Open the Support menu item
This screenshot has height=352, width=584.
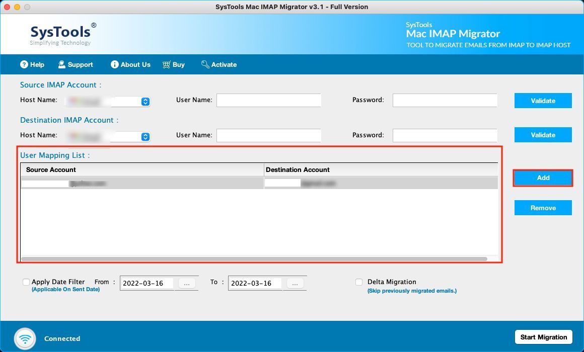pos(75,64)
